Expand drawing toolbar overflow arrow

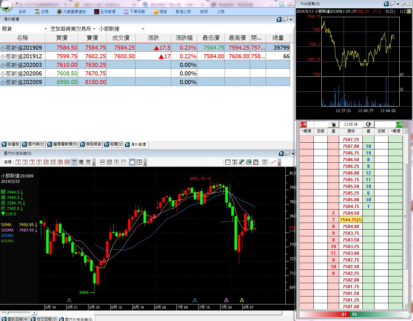point(280,163)
